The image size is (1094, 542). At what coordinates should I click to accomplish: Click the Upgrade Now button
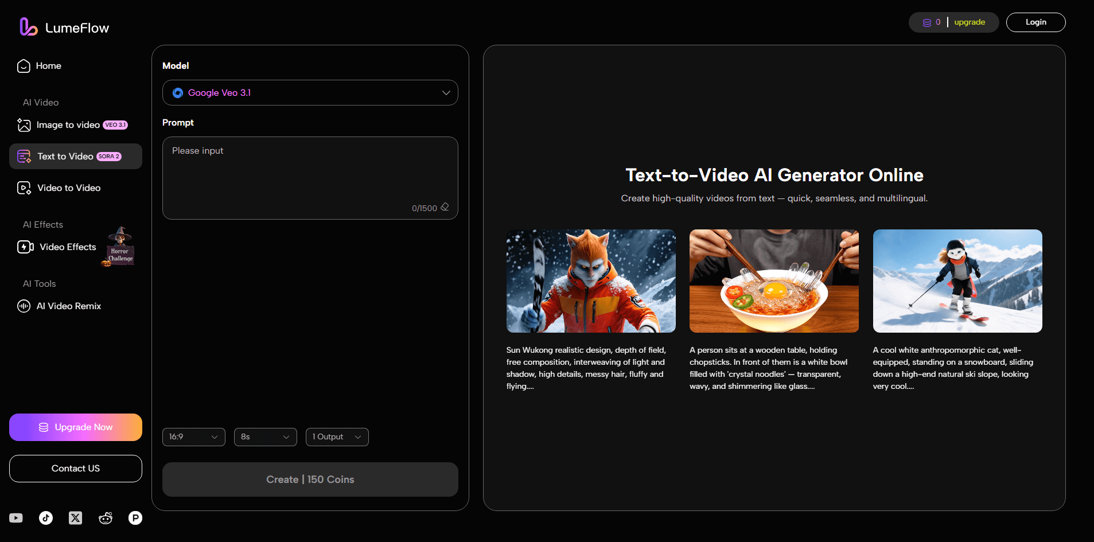[x=75, y=427]
